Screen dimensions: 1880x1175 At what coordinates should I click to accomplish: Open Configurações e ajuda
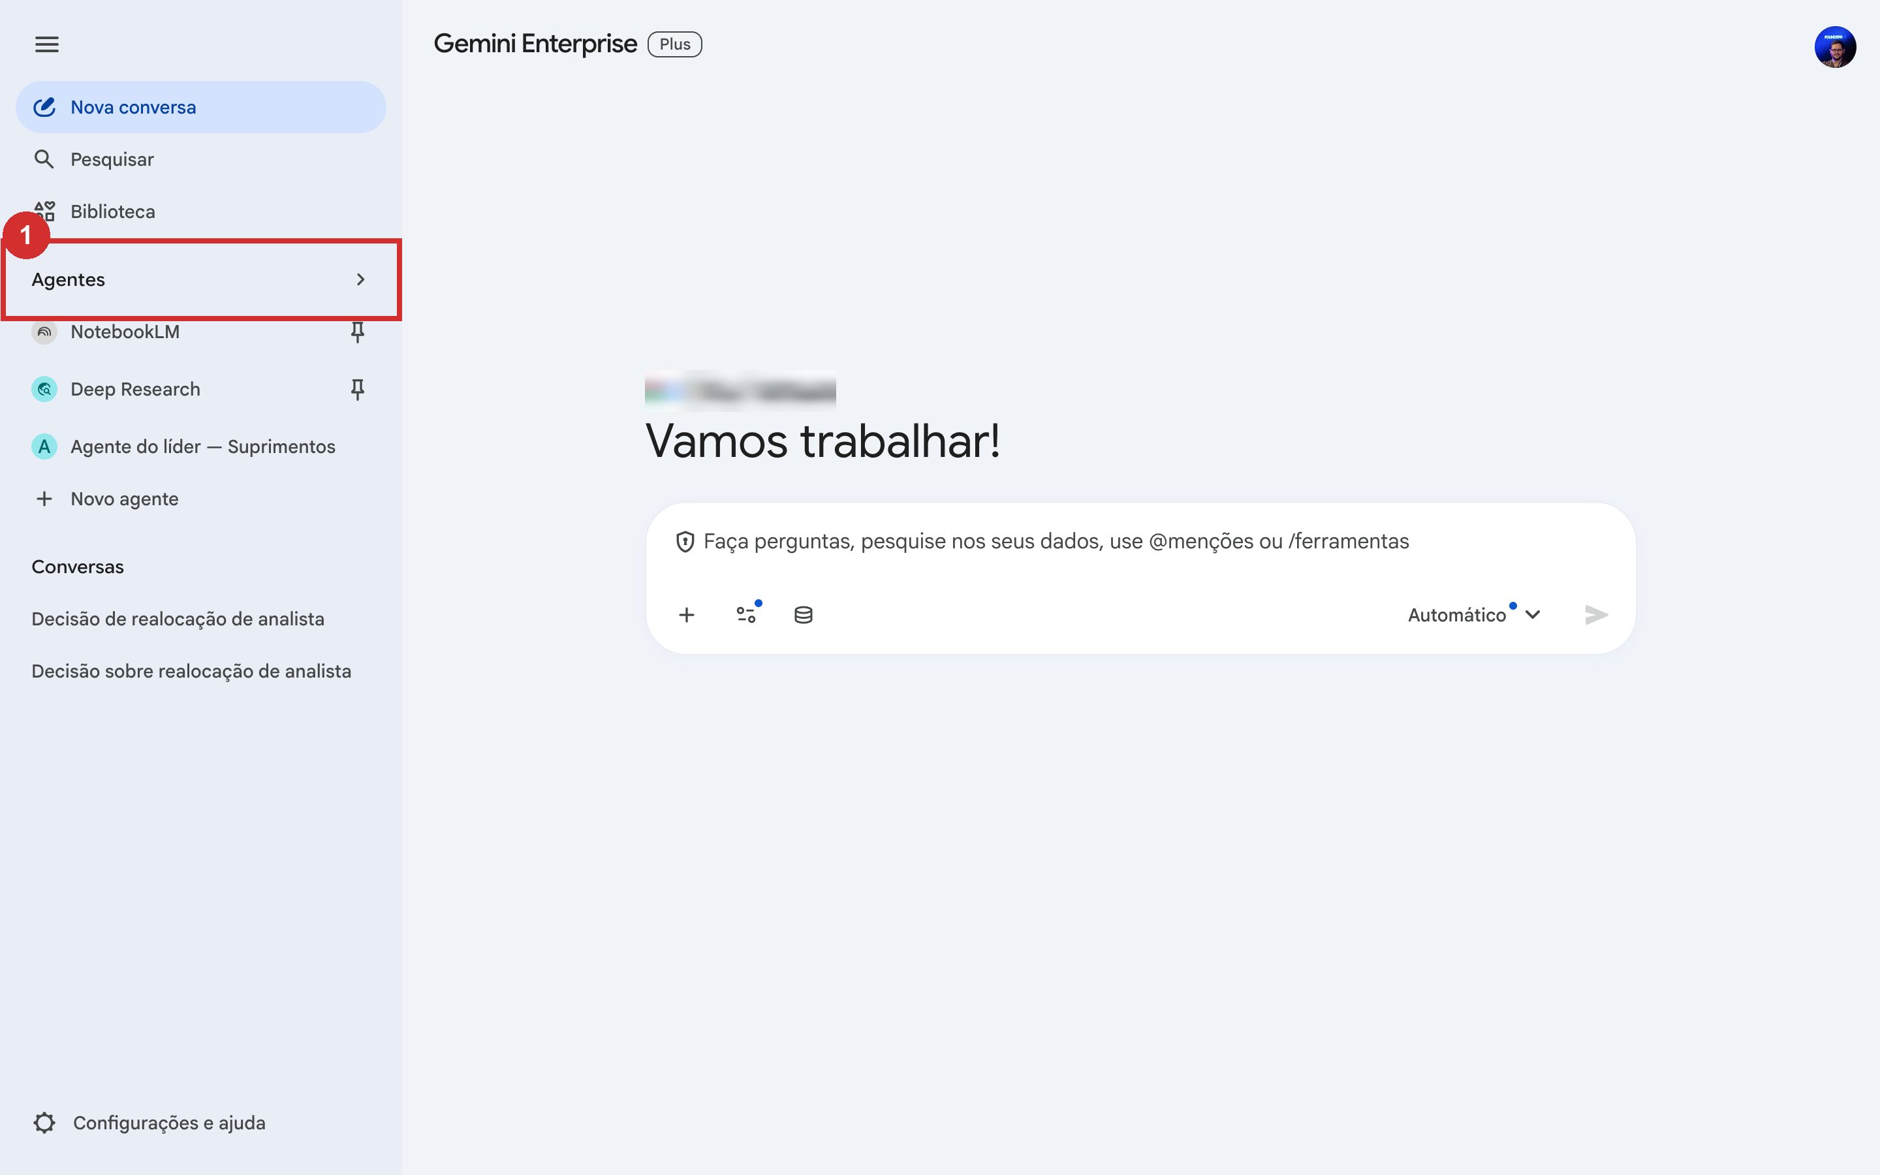pos(200,1122)
